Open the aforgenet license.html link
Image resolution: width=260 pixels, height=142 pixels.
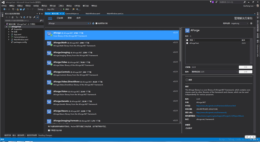point(216,106)
